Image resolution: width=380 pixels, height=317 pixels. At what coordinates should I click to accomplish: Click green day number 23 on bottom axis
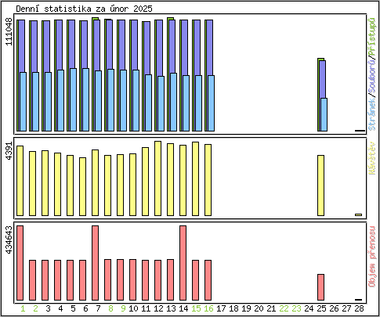pyautogui.click(x=296, y=308)
